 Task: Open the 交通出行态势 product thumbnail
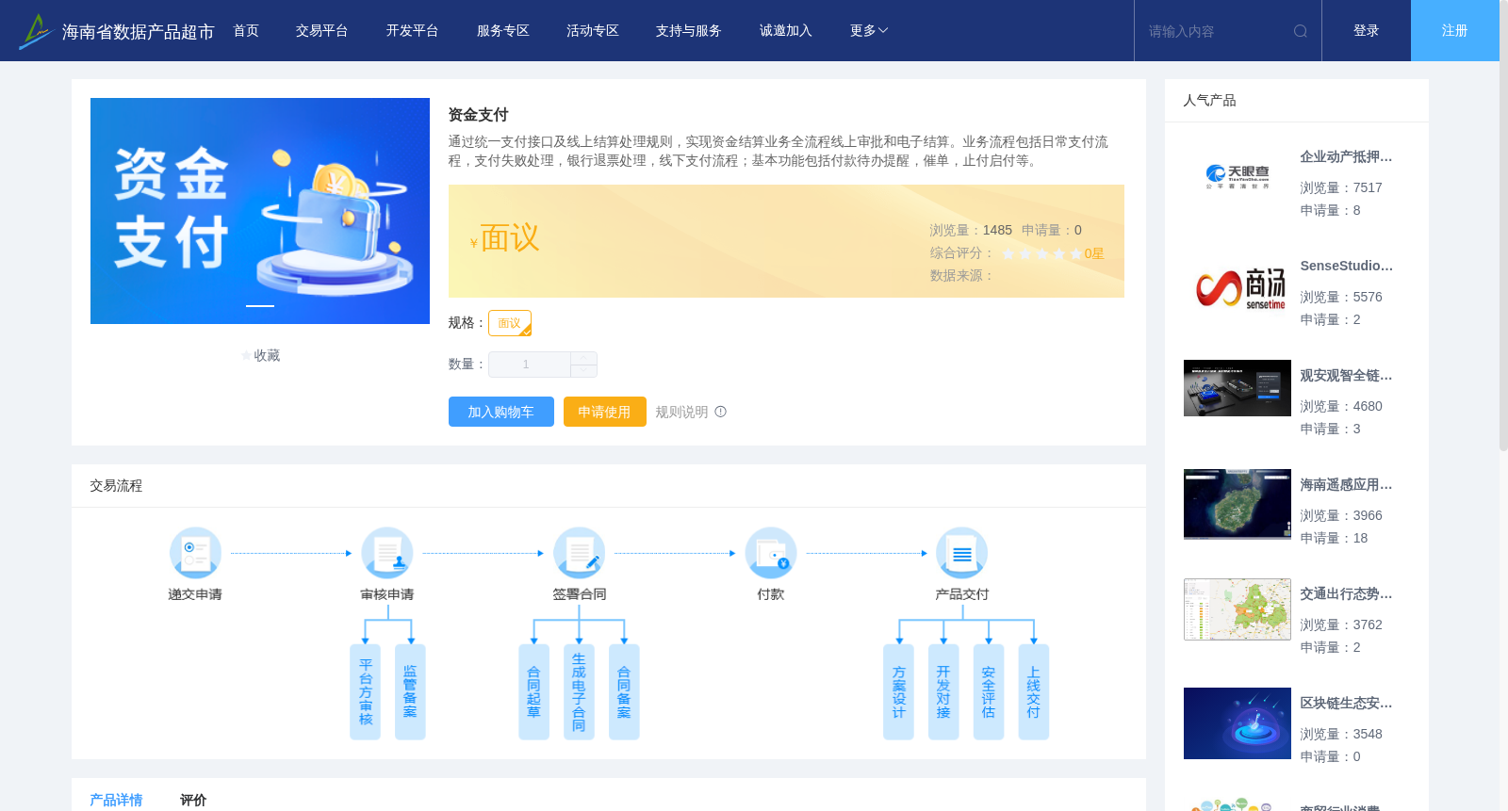coord(1238,609)
